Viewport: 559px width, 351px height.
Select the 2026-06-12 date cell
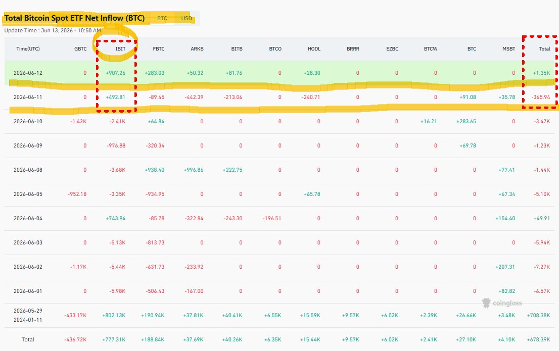28,73
